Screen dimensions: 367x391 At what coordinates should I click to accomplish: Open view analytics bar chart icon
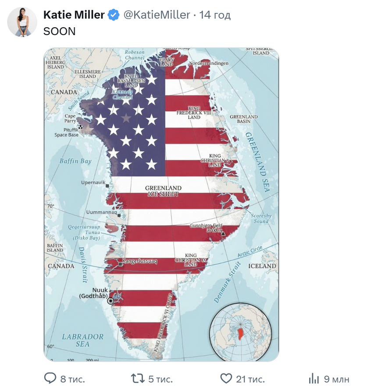[314, 378]
